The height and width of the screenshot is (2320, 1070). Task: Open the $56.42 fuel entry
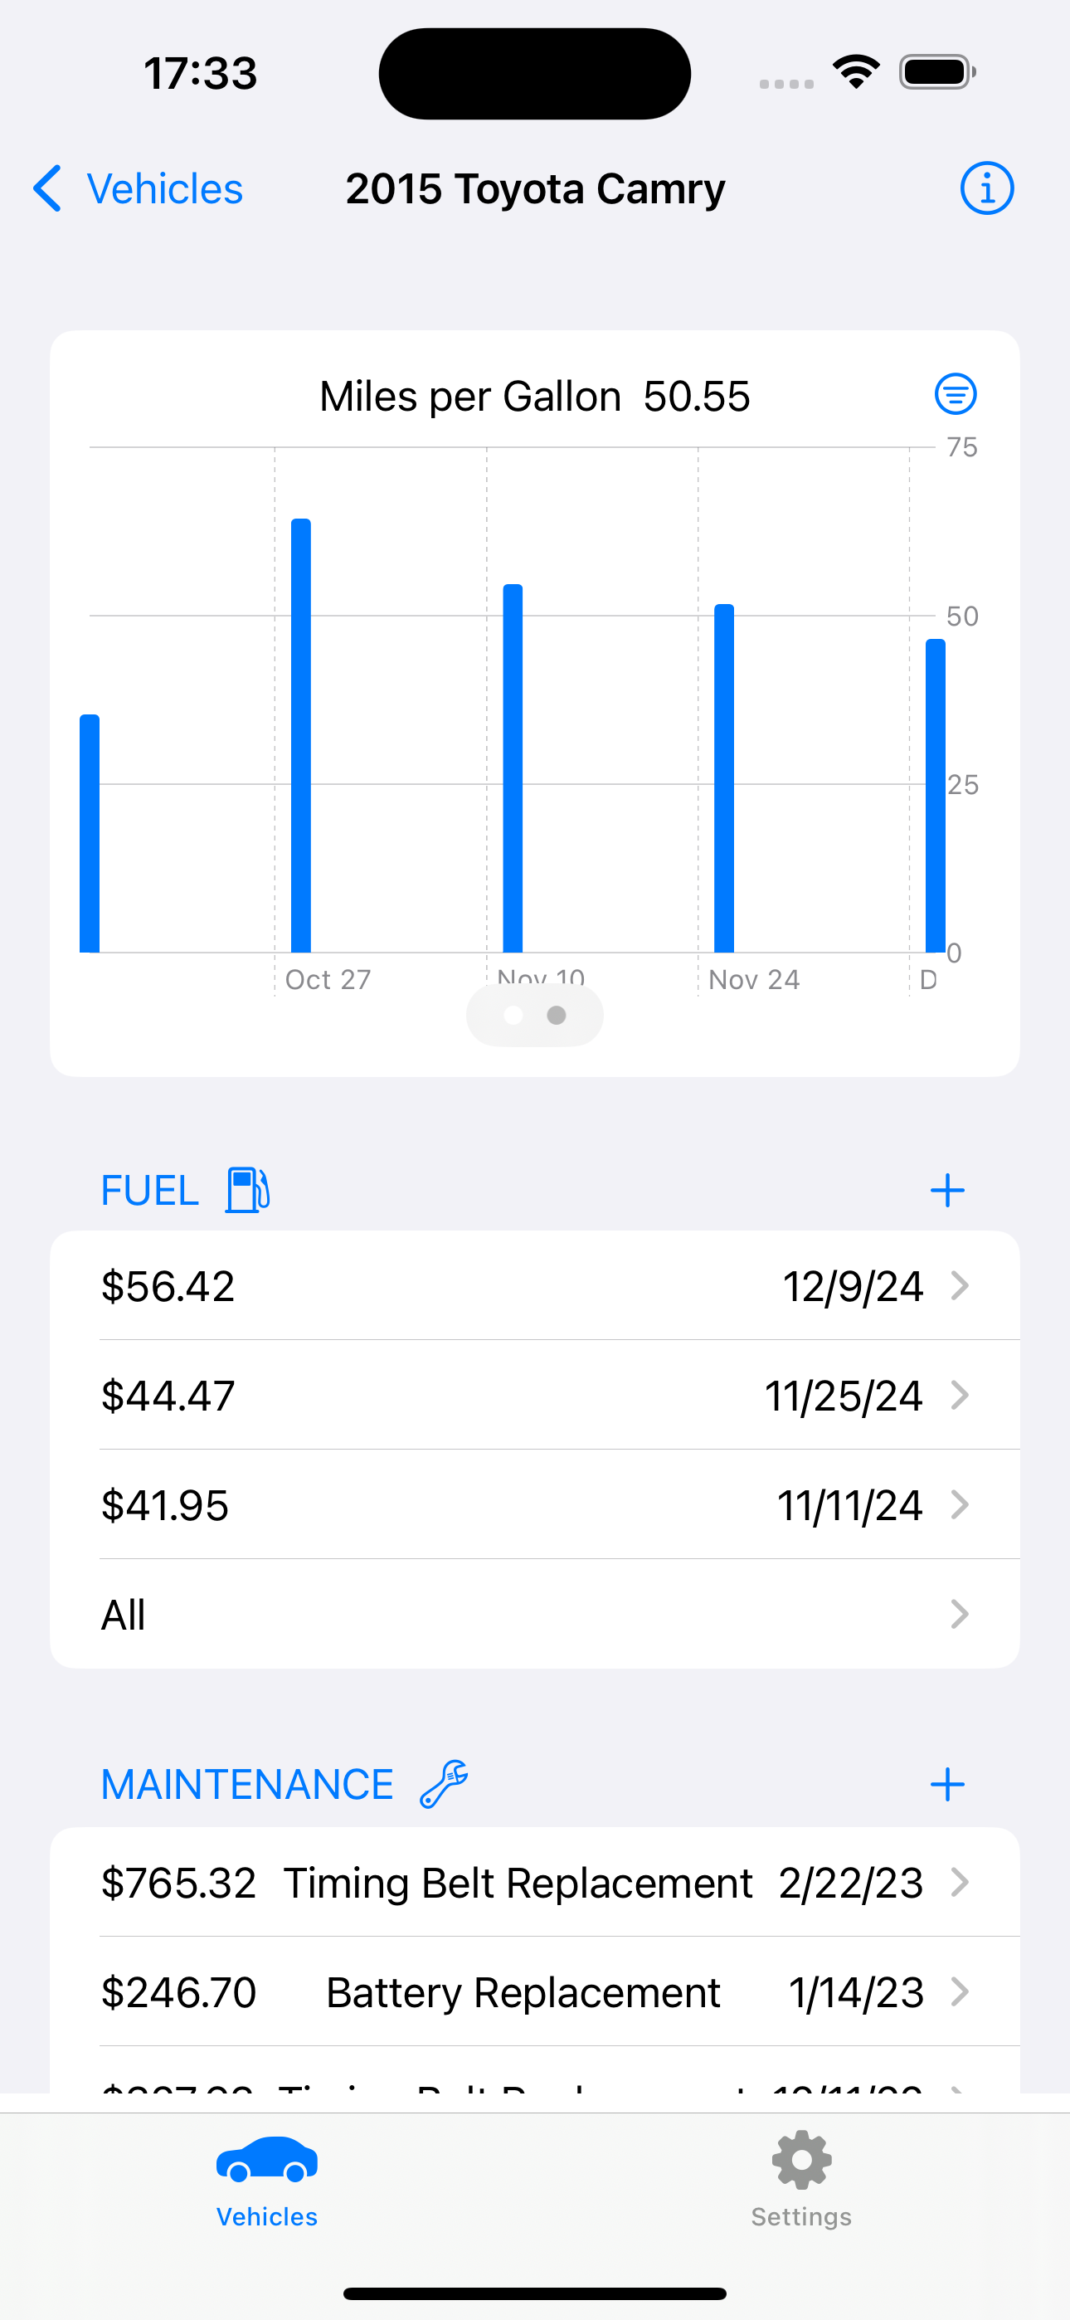[534, 1286]
